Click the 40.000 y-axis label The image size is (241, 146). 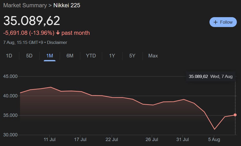coord(10,96)
